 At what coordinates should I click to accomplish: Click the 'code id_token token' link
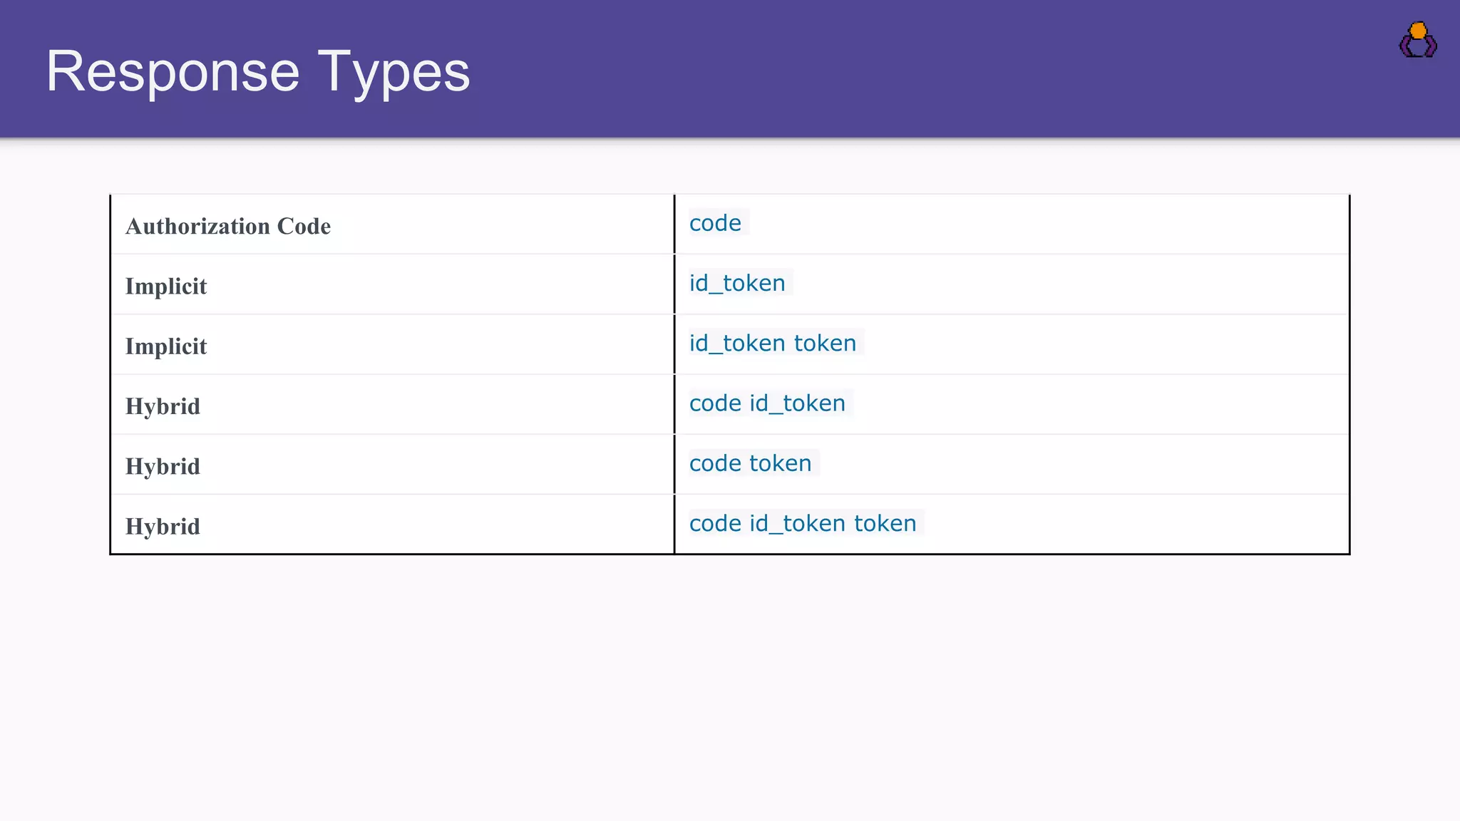point(803,523)
